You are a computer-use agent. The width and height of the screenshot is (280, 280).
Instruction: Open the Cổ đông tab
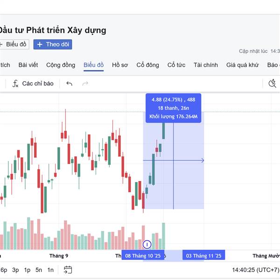pos(147,65)
